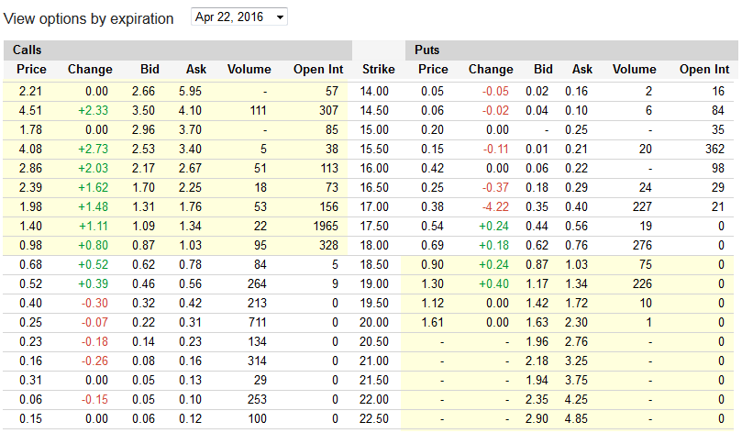Select the 21.00 strike value
This screenshot has width=742, height=433.
click(374, 361)
